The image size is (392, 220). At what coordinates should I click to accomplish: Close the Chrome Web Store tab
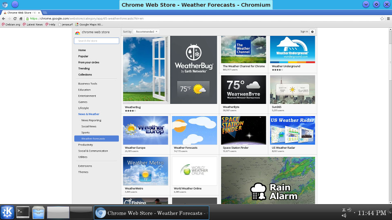coord(39,13)
